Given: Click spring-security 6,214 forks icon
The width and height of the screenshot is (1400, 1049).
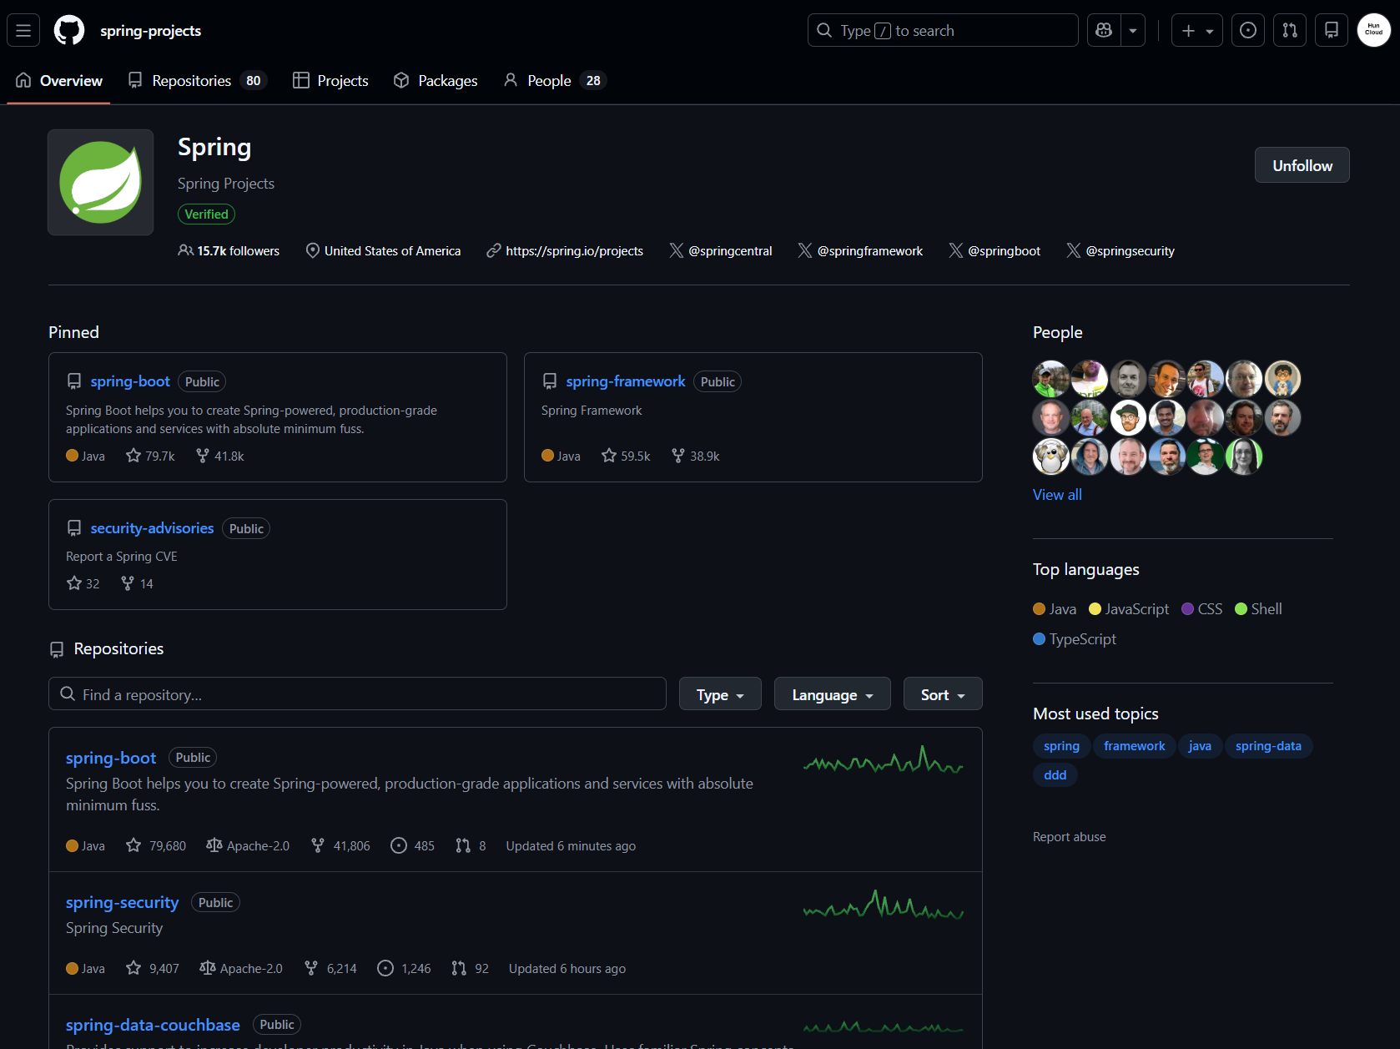Looking at the screenshot, I should [x=311, y=968].
